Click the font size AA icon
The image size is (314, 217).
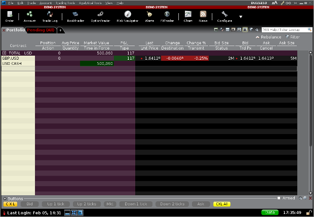tap(274, 3)
